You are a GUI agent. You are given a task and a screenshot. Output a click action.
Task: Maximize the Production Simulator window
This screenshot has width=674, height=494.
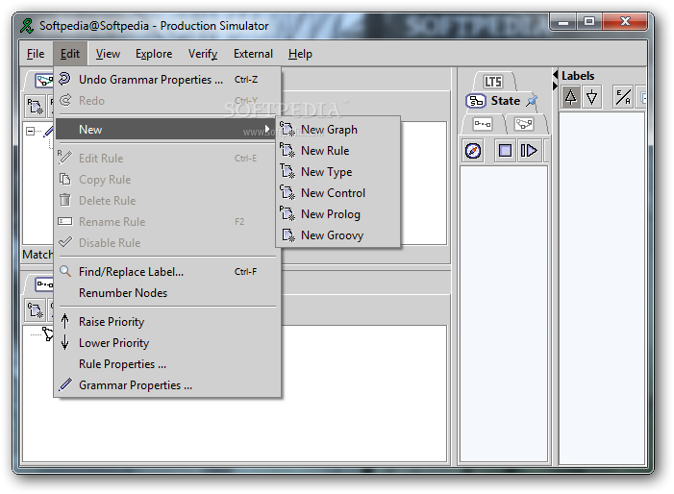coord(589,21)
